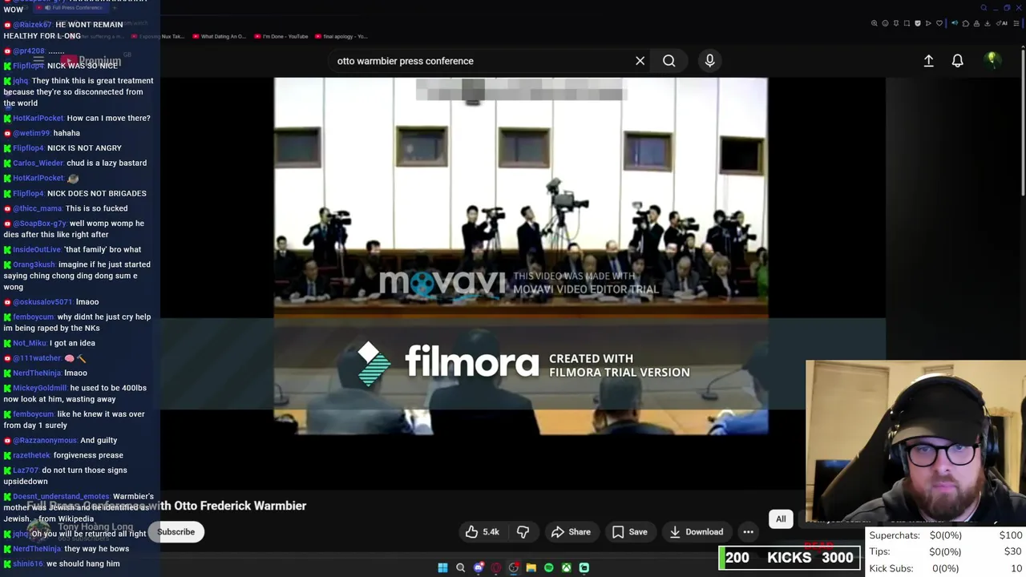
Task: Click the emoji face toolbar icon
Action: [885, 23]
